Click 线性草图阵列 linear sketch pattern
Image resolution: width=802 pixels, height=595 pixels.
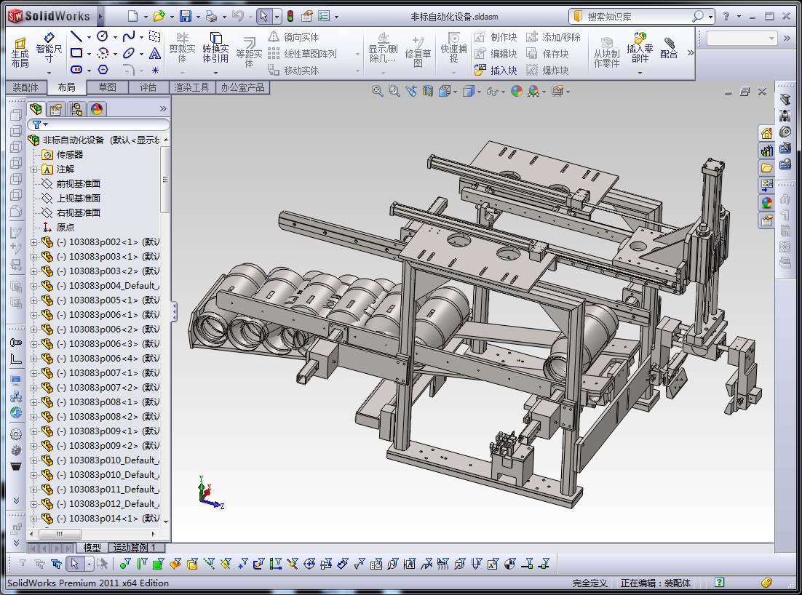point(302,54)
